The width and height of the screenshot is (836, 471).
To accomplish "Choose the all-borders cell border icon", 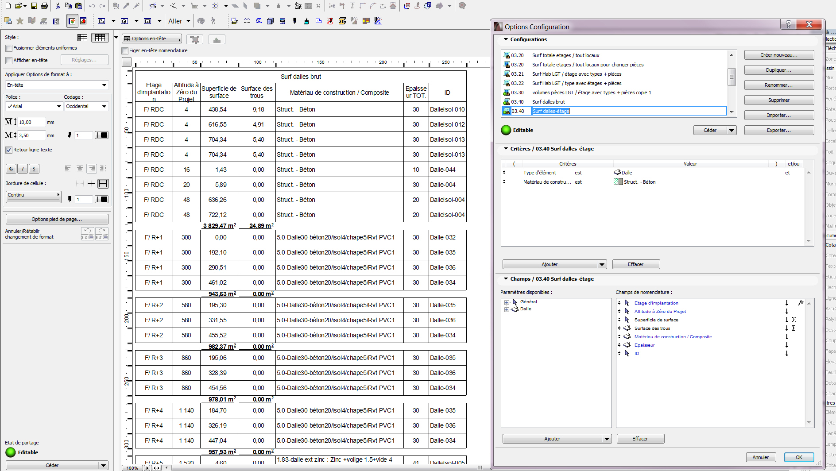I will [x=103, y=183].
